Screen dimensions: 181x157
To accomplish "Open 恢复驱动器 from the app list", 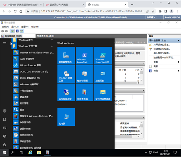I will 33,122.
